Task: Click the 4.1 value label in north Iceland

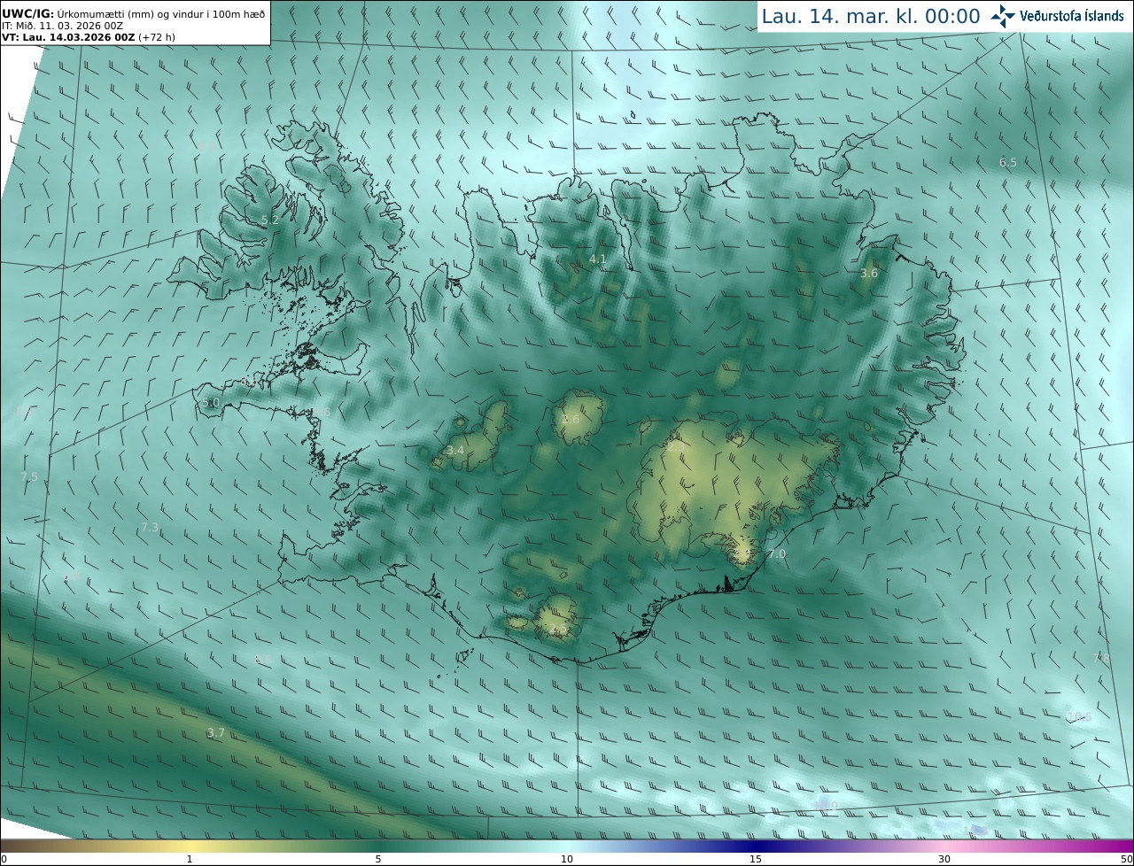Action: coord(598,259)
